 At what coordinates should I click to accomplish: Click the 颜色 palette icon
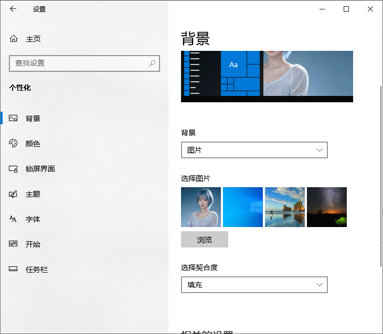pyautogui.click(x=13, y=143)
